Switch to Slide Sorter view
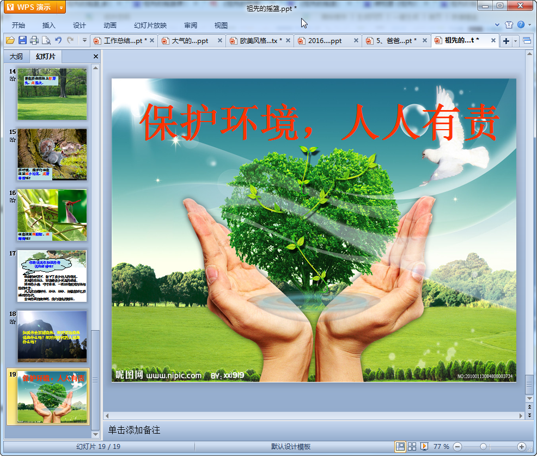 (x=412, y=446)
